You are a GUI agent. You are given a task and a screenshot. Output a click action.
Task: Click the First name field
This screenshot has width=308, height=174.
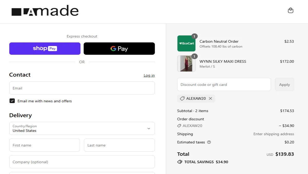[45, 145]
